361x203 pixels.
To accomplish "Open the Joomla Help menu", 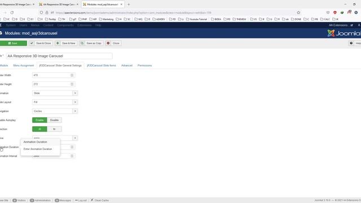I will (x=98, y=25).
